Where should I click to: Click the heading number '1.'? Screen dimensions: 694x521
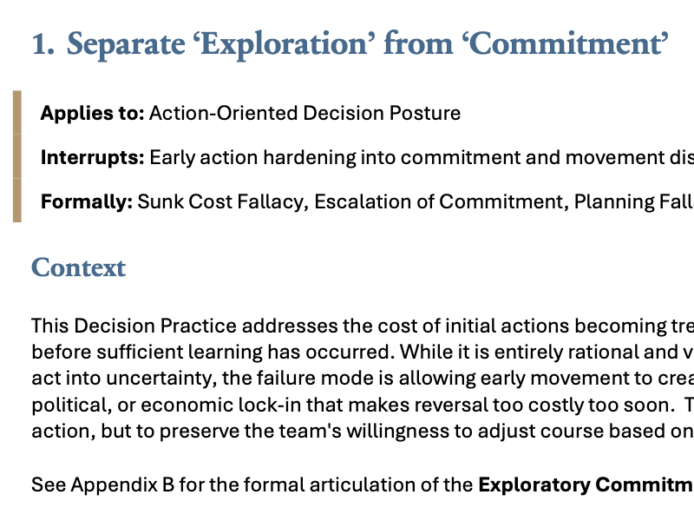(43, 43)
